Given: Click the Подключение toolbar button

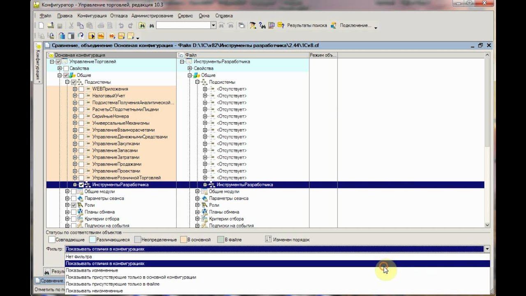Looking at the screenshot, I should click(355, 25).
